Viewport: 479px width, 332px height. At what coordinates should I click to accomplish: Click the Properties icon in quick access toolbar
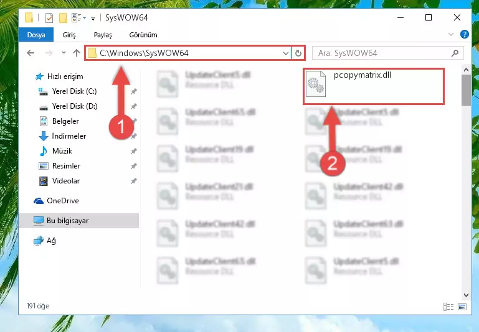tap(49, 18)
